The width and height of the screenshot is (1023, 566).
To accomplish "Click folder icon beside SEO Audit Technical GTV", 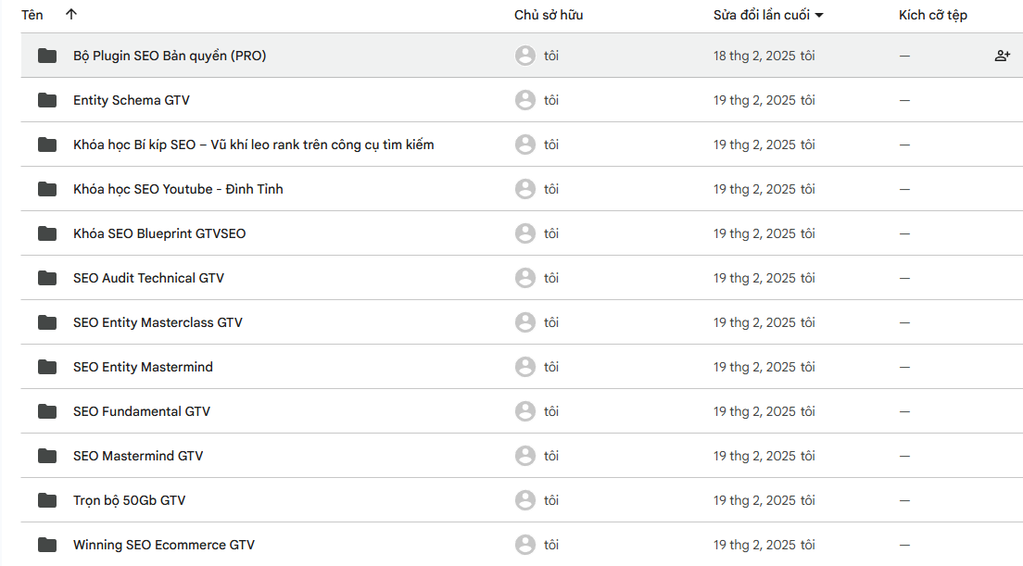I will coord(47,278).
